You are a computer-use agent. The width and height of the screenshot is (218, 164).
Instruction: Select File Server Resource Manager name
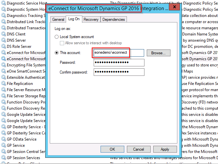(x=26, y=90)
